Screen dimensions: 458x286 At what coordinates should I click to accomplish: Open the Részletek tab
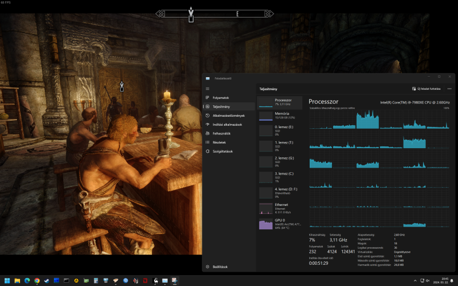(x=230, y=142)
